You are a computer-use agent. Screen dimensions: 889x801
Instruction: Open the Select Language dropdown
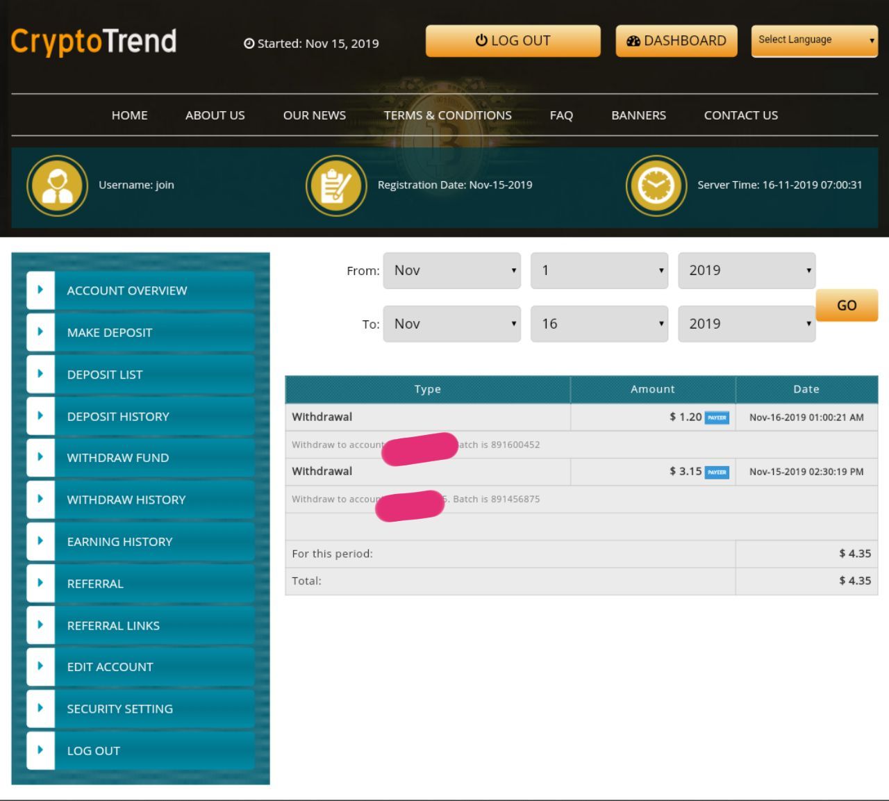click(815, 40)
